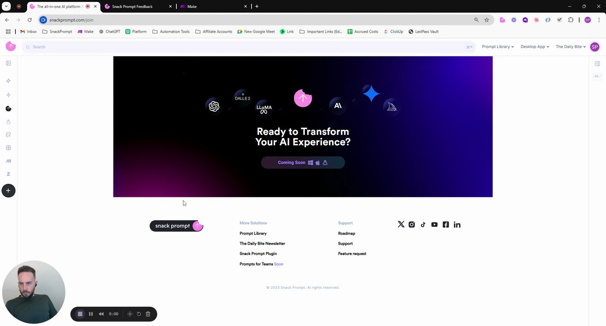Select the black Snack Prompt sidebar icon

click(x=8, y=109)
